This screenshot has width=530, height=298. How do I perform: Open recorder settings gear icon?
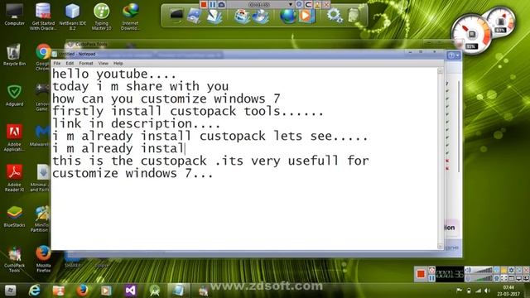click(x=512, y=270)
